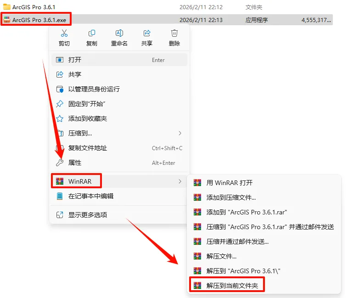
Task: Open Properties (属性) wrench entry
Action: pyautogui.click(x=119, y=163)
